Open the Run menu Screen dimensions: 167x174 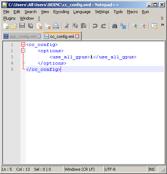click(x=145, y=12)
